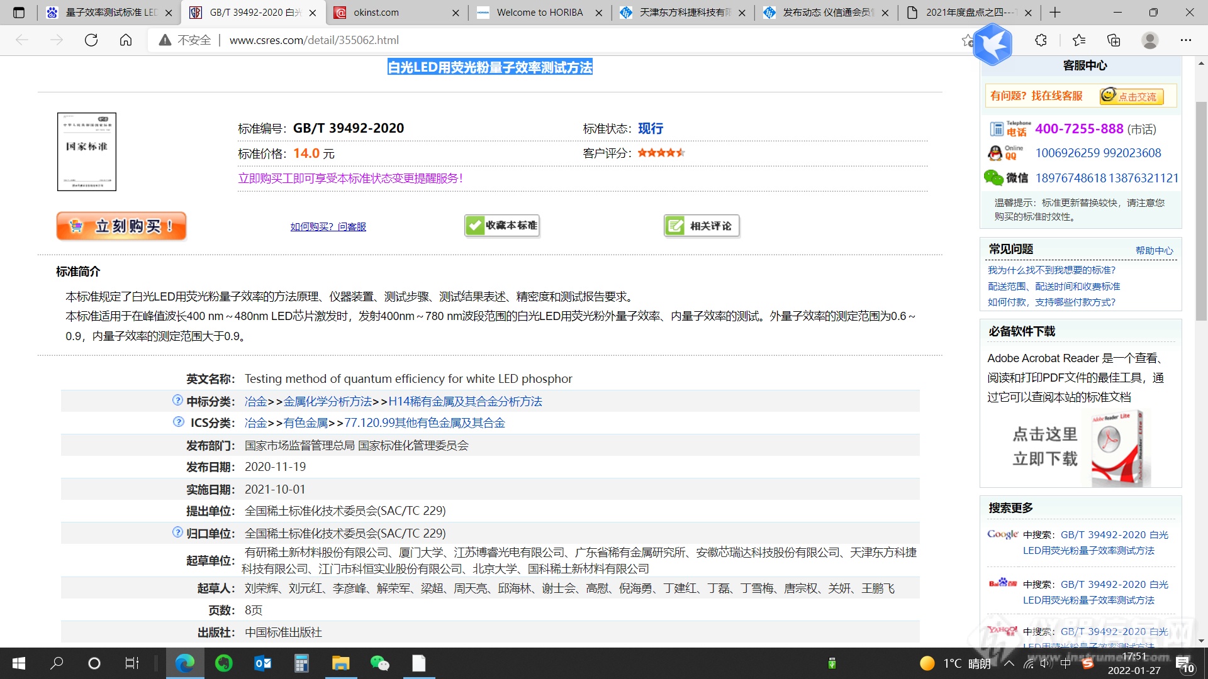Search standard via Baidu link
The image size is (1208, 679).
(x=1095, y=592)
